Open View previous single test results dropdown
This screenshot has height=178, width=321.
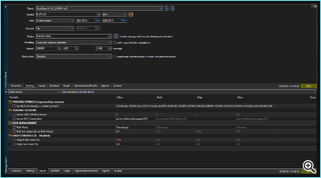(x=189, y=92)
